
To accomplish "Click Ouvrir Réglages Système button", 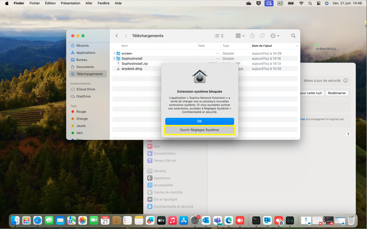I will [200, 130].
